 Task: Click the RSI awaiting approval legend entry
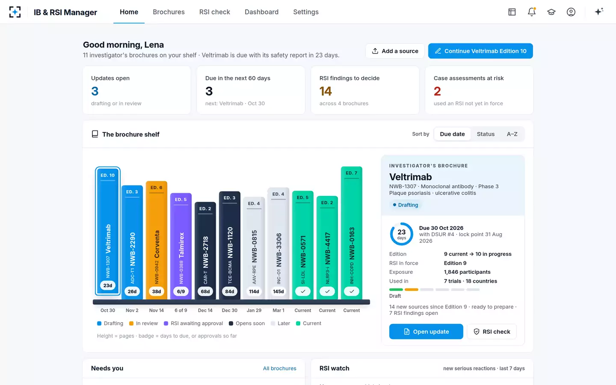pyautogui.click(x=193, y=323)
